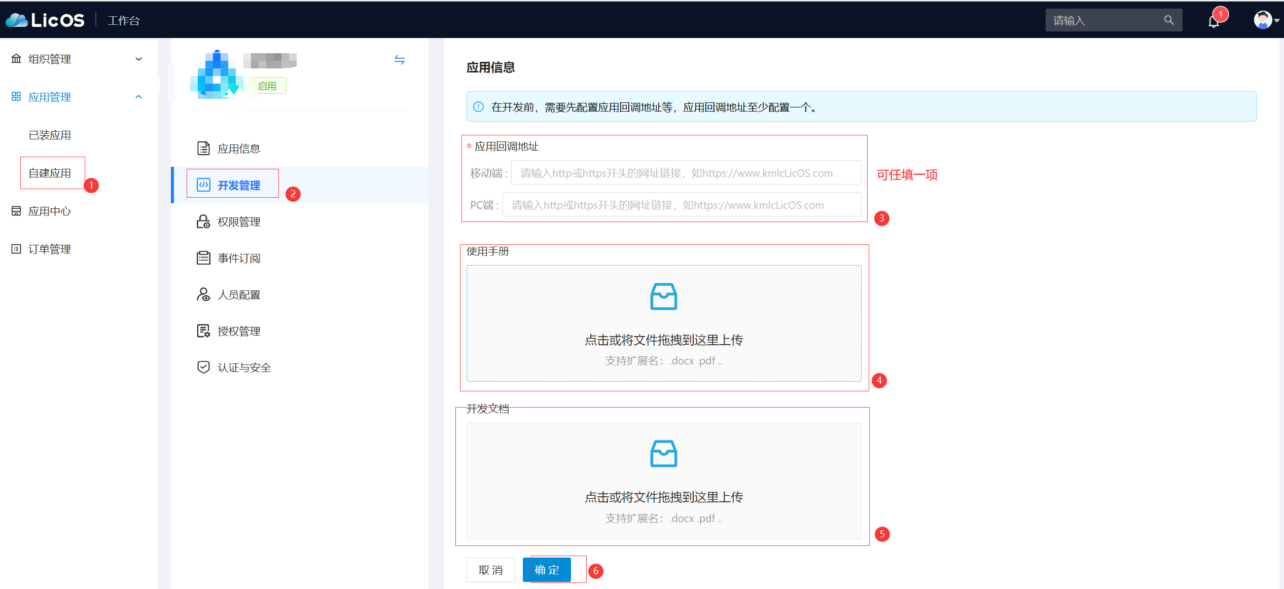Click the 权限管理 lock icon
Screen dimensions: 1284x589
(x=203, y=222)
